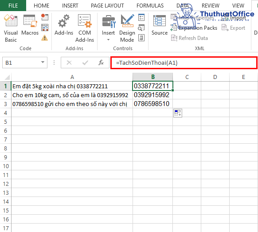
Task: Toggle Design Mode
Action: tap(127, 28)
